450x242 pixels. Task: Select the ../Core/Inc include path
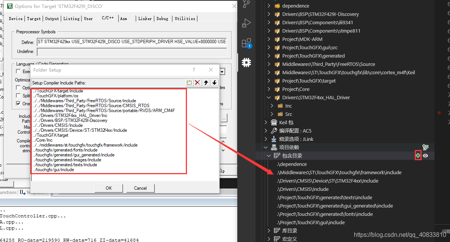coord(42,140)
